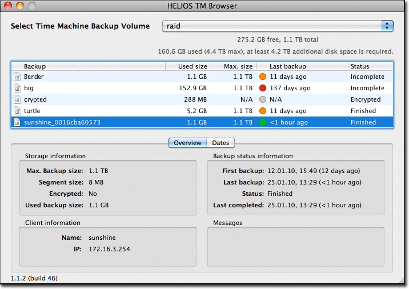Click the First backup date value
409x289 pixels.
coord(314,171)
